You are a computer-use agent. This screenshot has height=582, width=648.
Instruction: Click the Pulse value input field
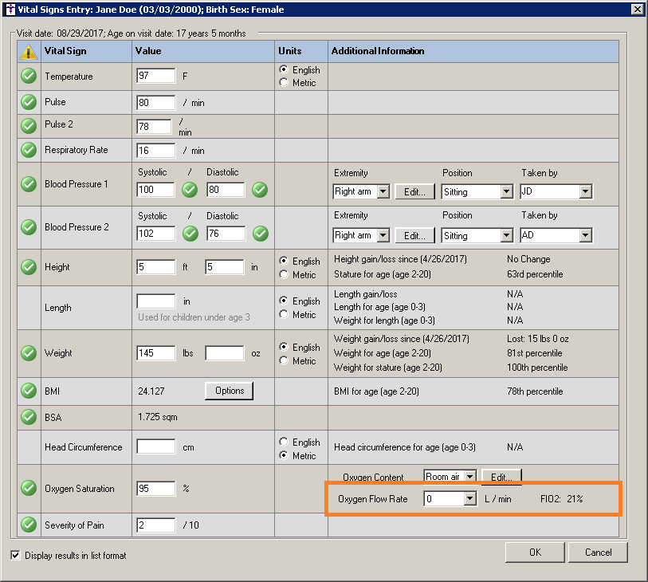(156, 103)
